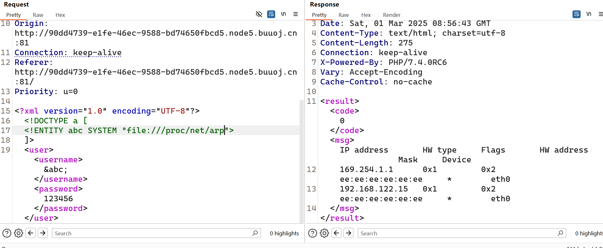Click the Date response header
This screenshot has height=248, width=603.
(x=405, y=23)
